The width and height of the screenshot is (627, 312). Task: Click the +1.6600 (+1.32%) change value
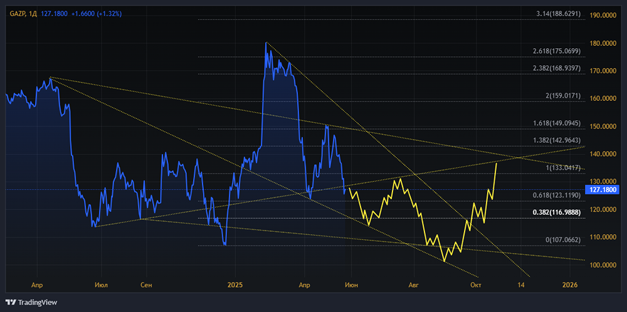97,14
